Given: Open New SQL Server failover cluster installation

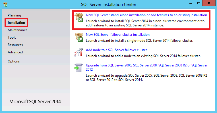Looking at the screenshot, I should (118, 35).
